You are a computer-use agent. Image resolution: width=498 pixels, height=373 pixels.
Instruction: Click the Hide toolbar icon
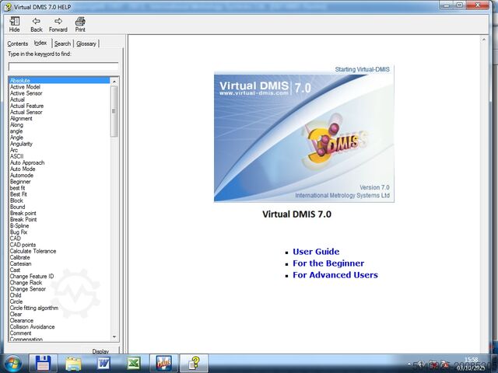click(x=14, y=24)
